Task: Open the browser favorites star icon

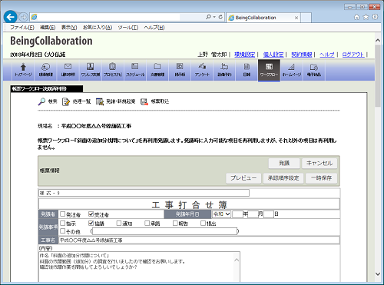Action: (x=366, y=17)
